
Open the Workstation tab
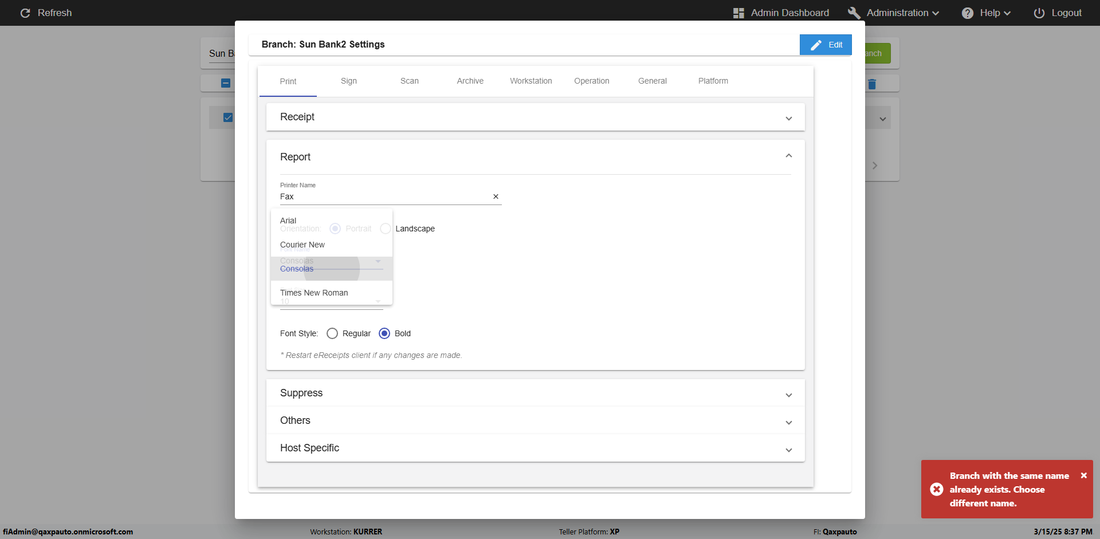[x=531, y=81]
